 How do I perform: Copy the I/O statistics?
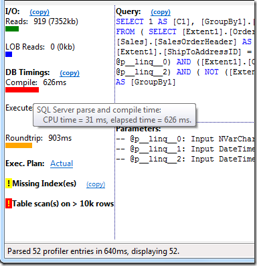click(x=39, y=12)
